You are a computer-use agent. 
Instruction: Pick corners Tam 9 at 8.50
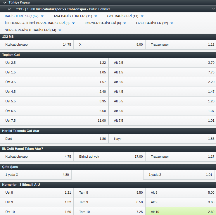coord(110,202)
